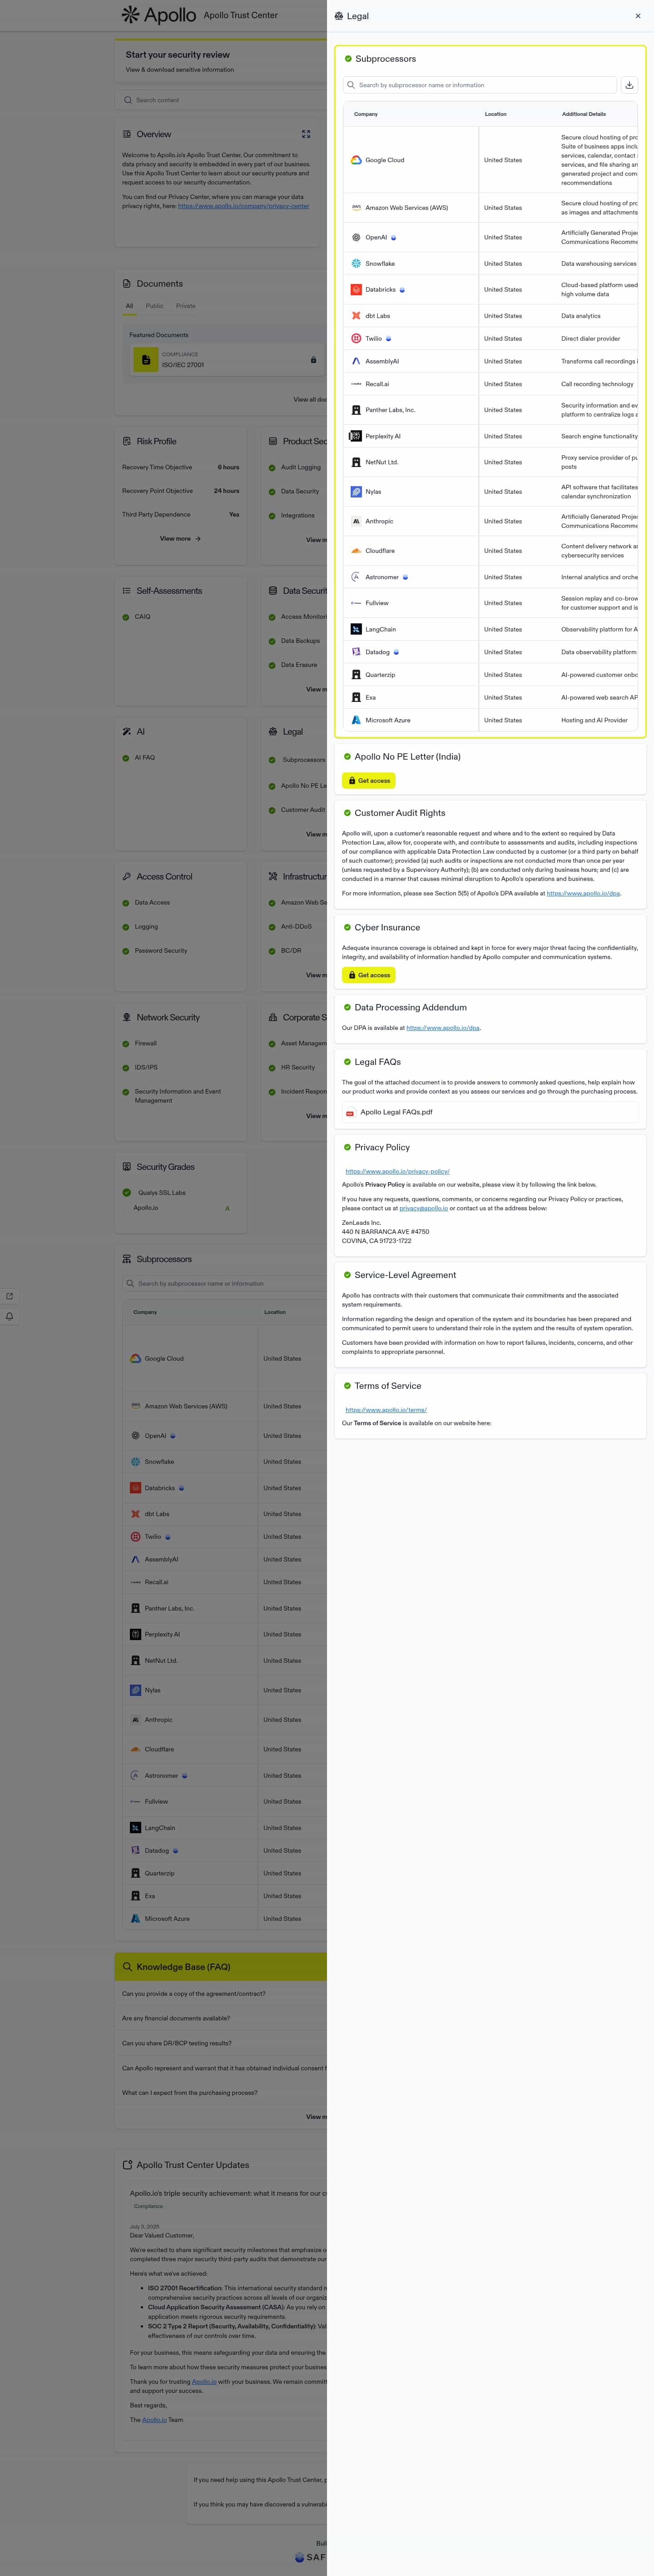Click the Twilio logo in Legal panel
The width and height of the screenshot is (654, 2576).
click(x=356, y=339)
